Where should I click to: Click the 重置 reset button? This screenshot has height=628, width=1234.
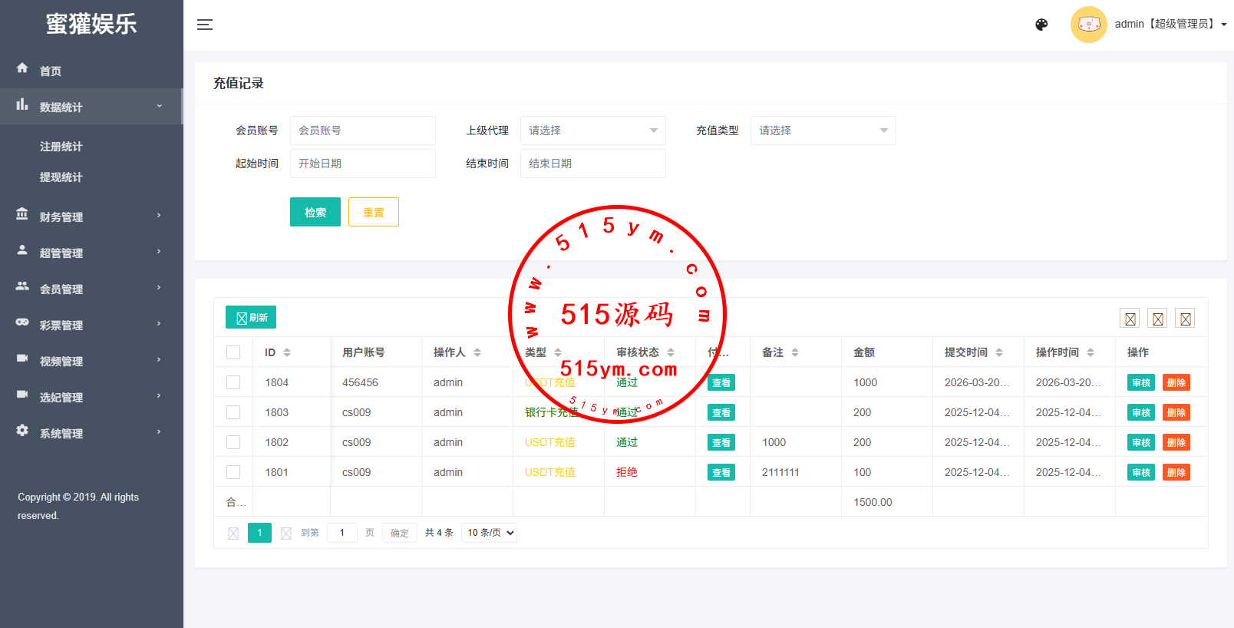pos(374,212)
